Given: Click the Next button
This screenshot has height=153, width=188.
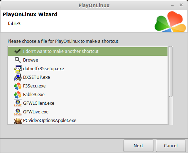Looking at the screenshot, I should coord(138,145).
